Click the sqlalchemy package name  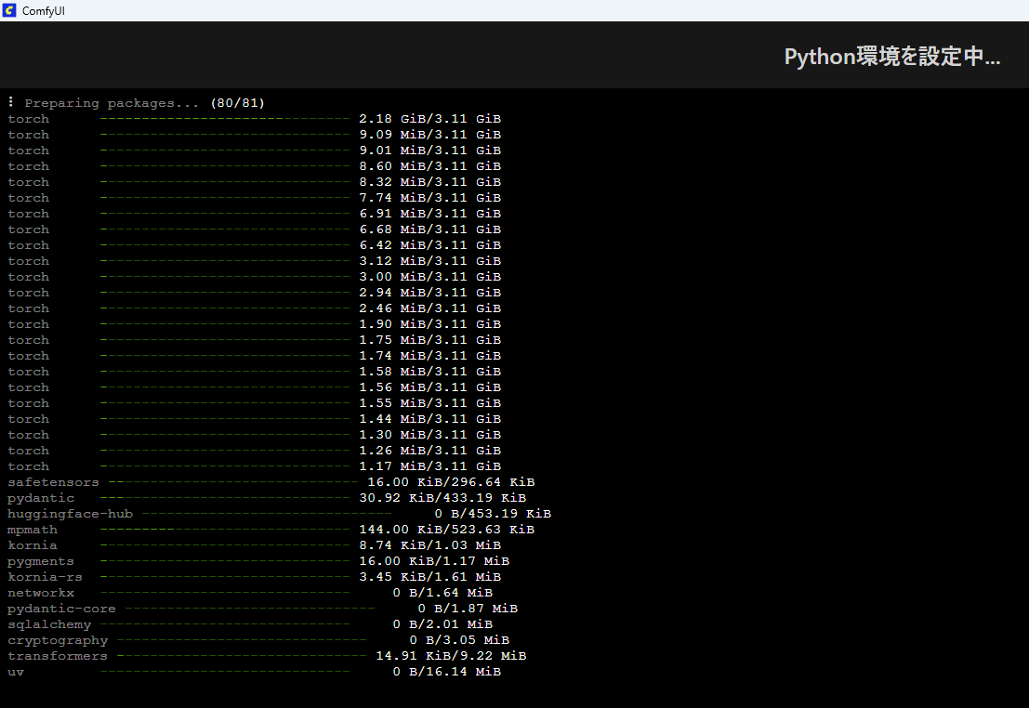49,624
